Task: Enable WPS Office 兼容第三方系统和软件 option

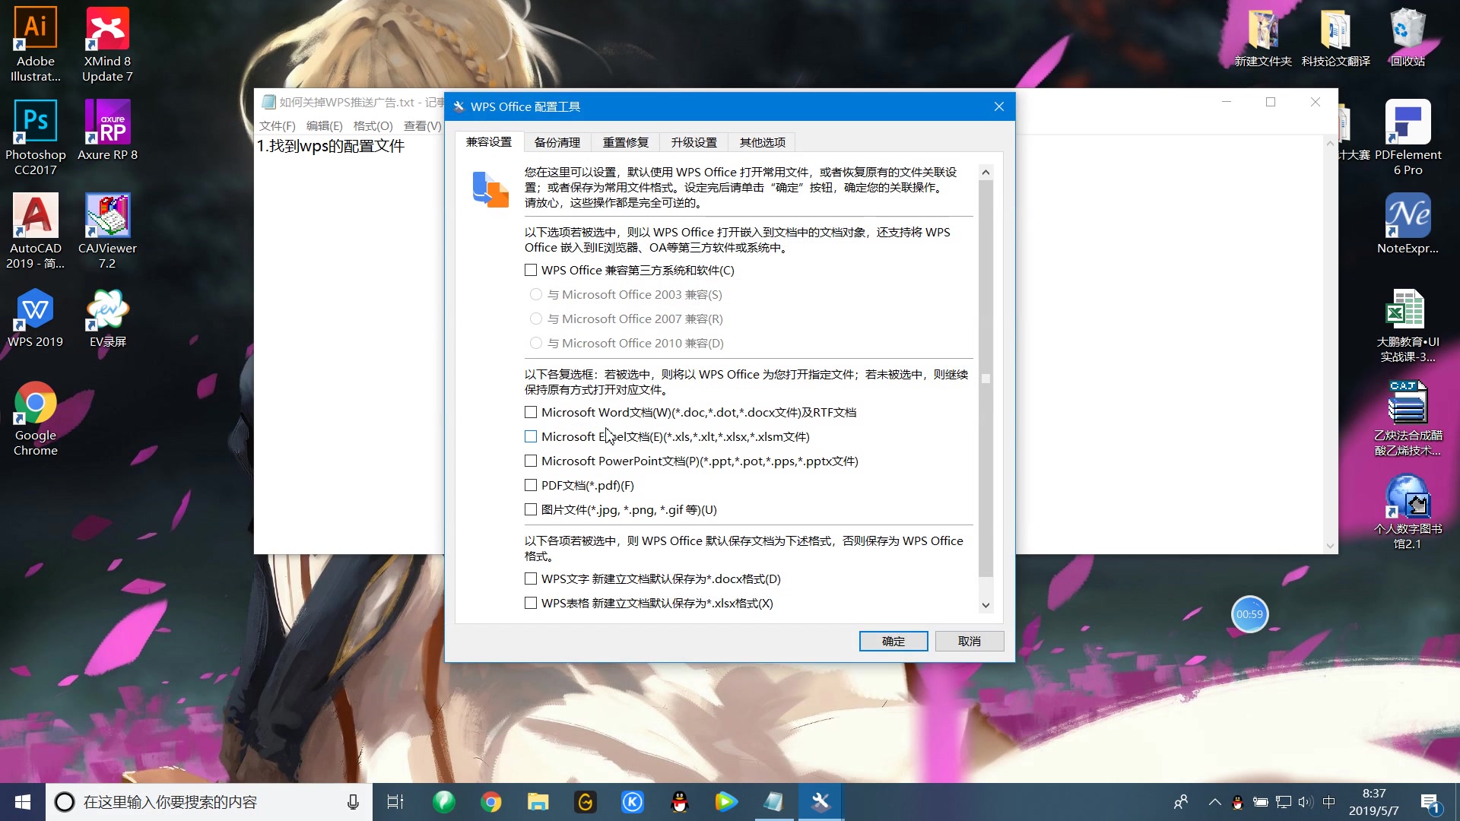Action: click(x=530, y=270)
